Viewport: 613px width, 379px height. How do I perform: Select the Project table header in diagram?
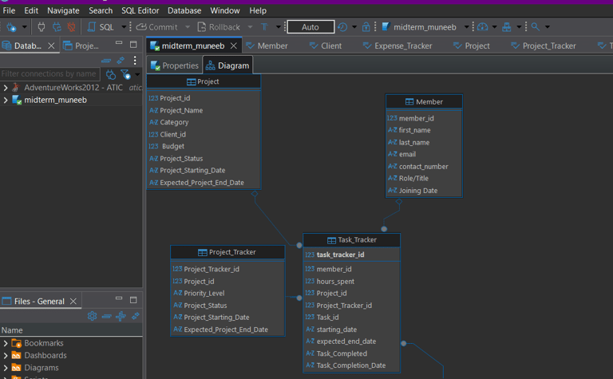tap(204, 81)
